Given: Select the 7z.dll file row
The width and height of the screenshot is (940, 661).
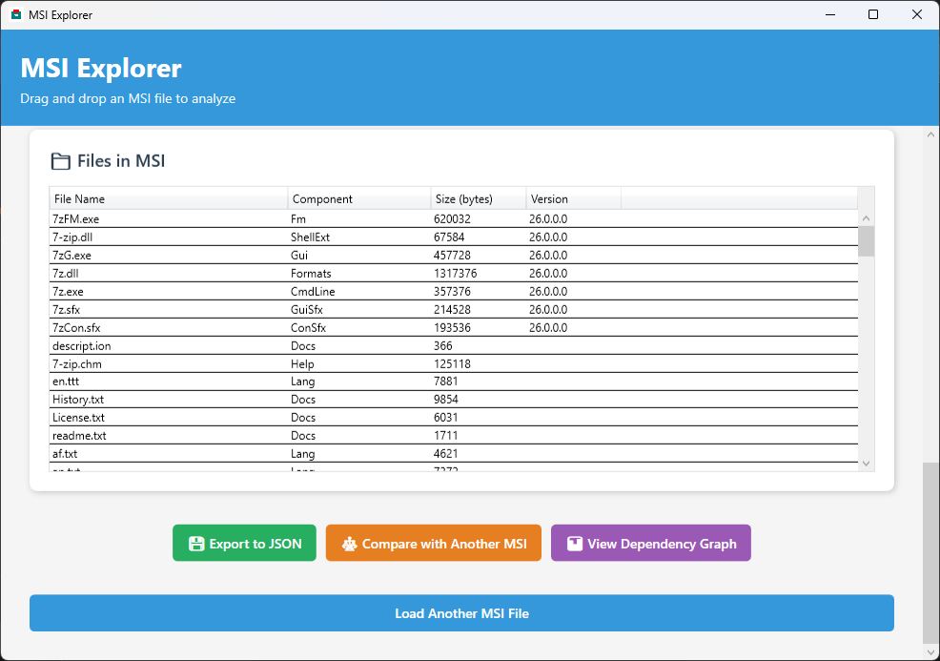Looking at the screenshot, I should point(454,273).
